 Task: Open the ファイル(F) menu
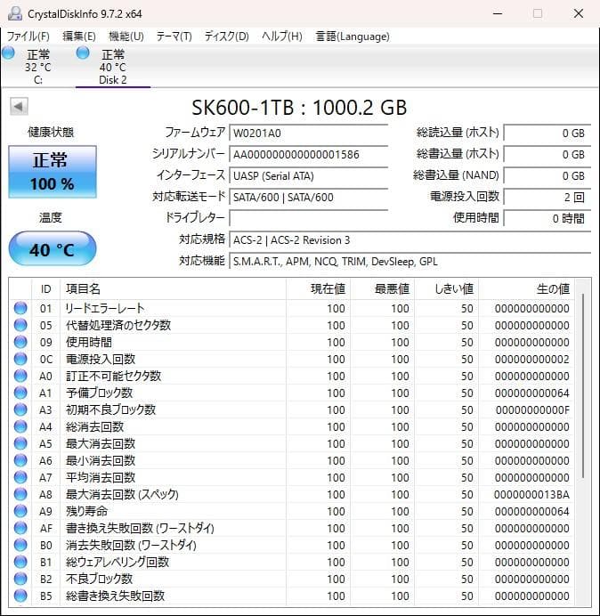pyautogui.click(x=28, y=36)
